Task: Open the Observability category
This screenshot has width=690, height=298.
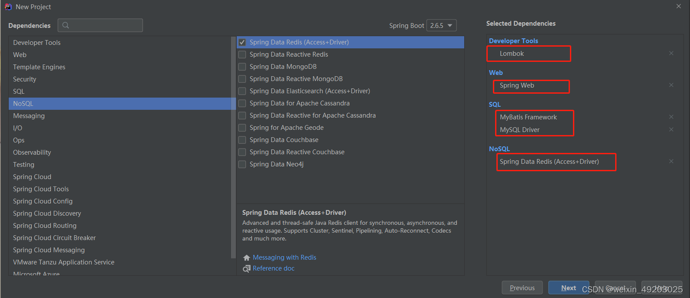Action: click(x=120, y=152)
